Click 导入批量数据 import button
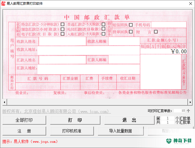 (x=121, y=131)
